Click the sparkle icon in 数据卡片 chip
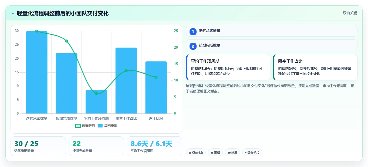368x167 pixels. click(x=246, y=152)
